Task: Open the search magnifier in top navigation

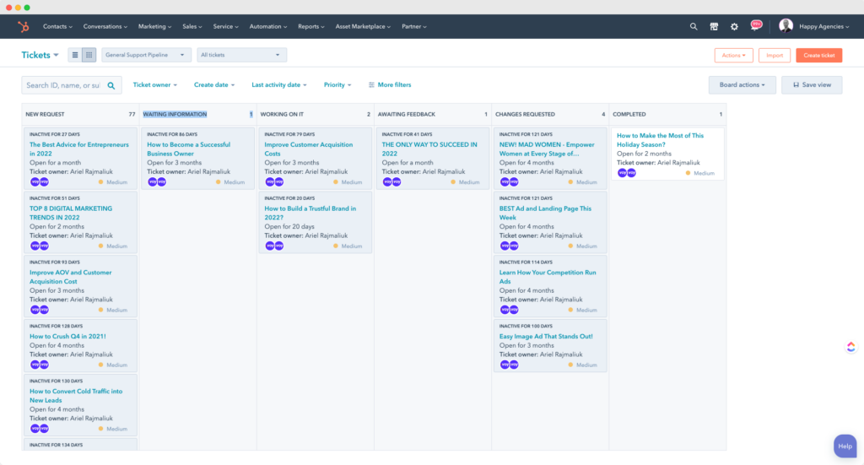Action: [694, 26]
